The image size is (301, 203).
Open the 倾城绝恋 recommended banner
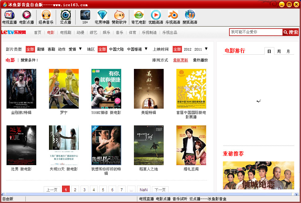pos(259,175)
